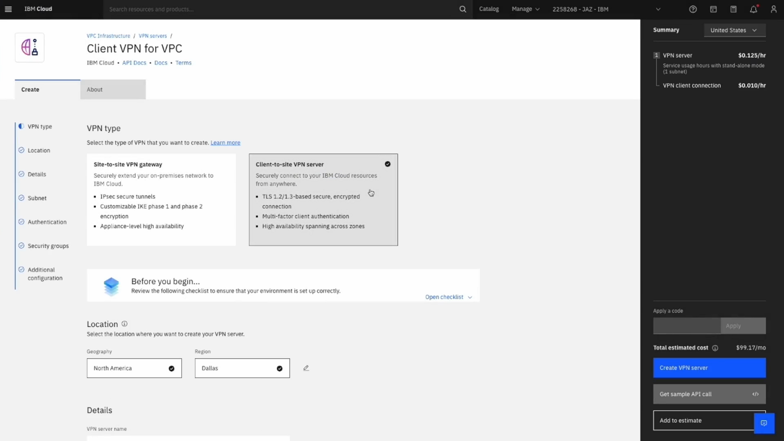Screen dimensions: 784x441
Task: Jump to Details step in side navigation
Action: [x=37, y=174]
